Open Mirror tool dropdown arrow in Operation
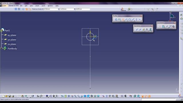Viewport: 183px width, 103px height. (148, 31)
